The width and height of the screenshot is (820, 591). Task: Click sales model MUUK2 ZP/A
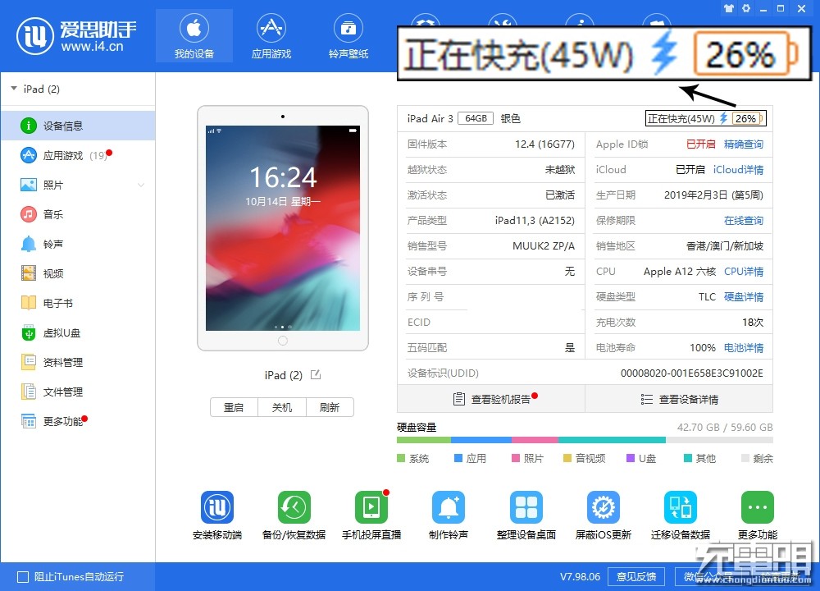[x=544, y=246]
